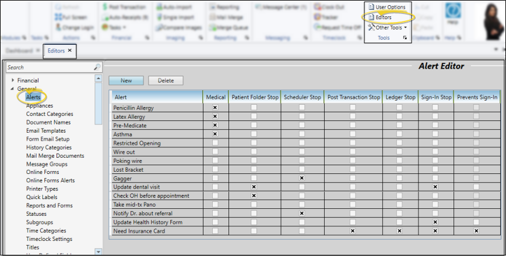Open User Options in Tools group

[x=390, y=7]
